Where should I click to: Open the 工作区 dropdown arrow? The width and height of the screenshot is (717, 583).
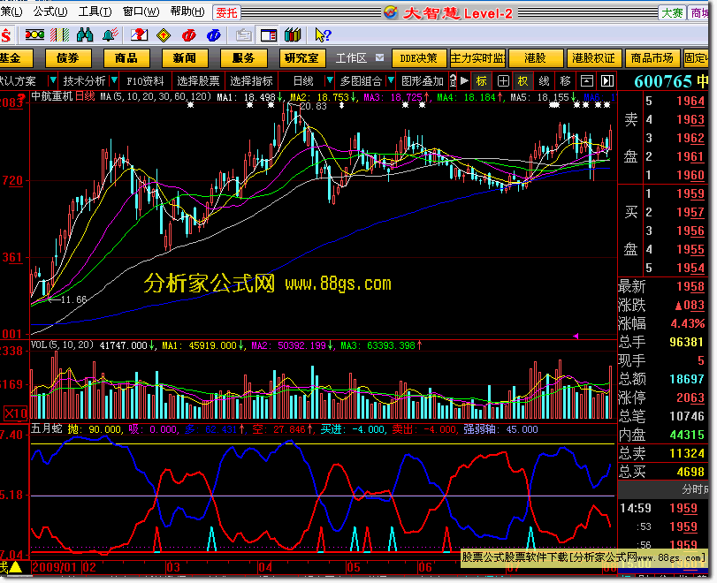379,57
